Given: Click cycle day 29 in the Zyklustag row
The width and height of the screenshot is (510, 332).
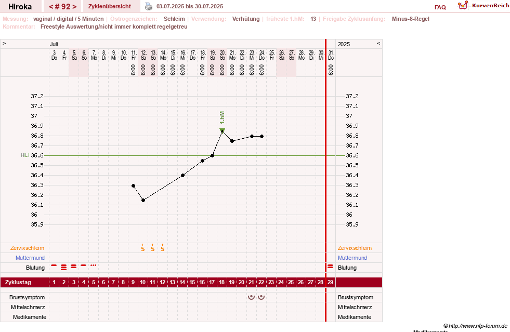Looking at the screenshot, I should 331,282.
